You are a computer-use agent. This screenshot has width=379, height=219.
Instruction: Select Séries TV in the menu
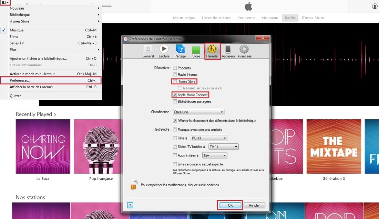click(51, 43)
